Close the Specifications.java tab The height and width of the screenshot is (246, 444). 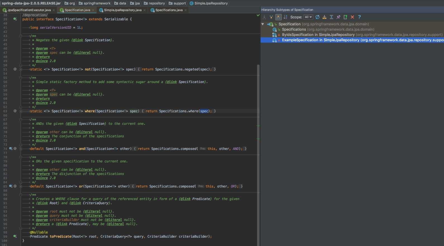tap(186, 10)
